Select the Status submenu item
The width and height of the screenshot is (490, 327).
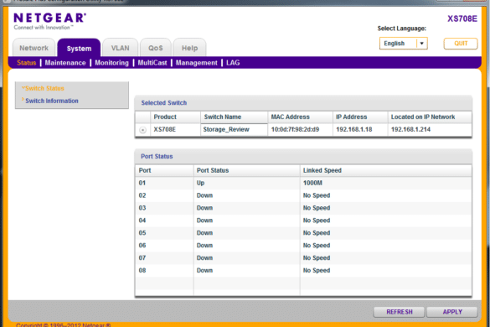click(x=27, y=63)
